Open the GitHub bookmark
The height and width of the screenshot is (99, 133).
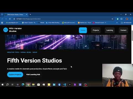(41, 23)
